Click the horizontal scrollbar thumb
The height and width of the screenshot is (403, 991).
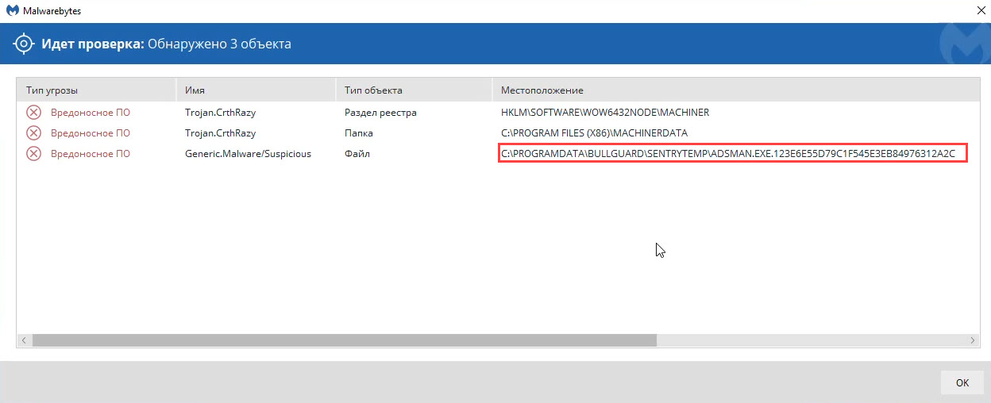345,340
